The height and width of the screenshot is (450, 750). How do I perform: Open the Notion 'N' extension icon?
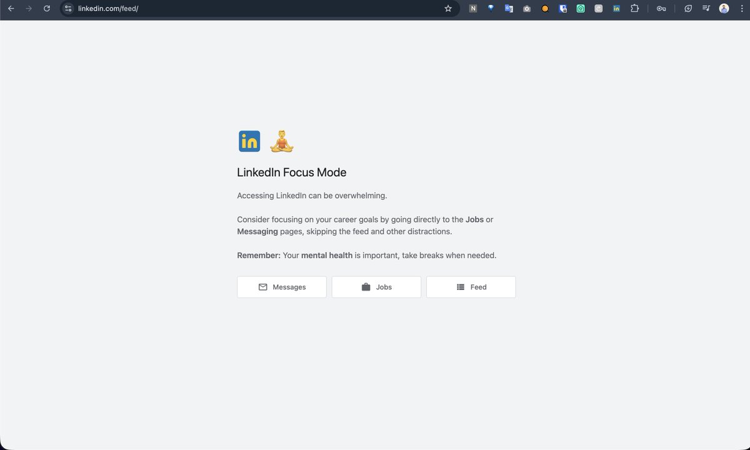tap(473, 9)
